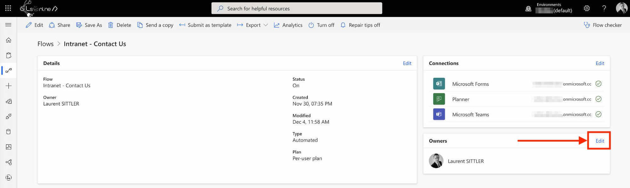
Task: Open AI Builder icon in sidebar
Action: click(x=9, y=162)
